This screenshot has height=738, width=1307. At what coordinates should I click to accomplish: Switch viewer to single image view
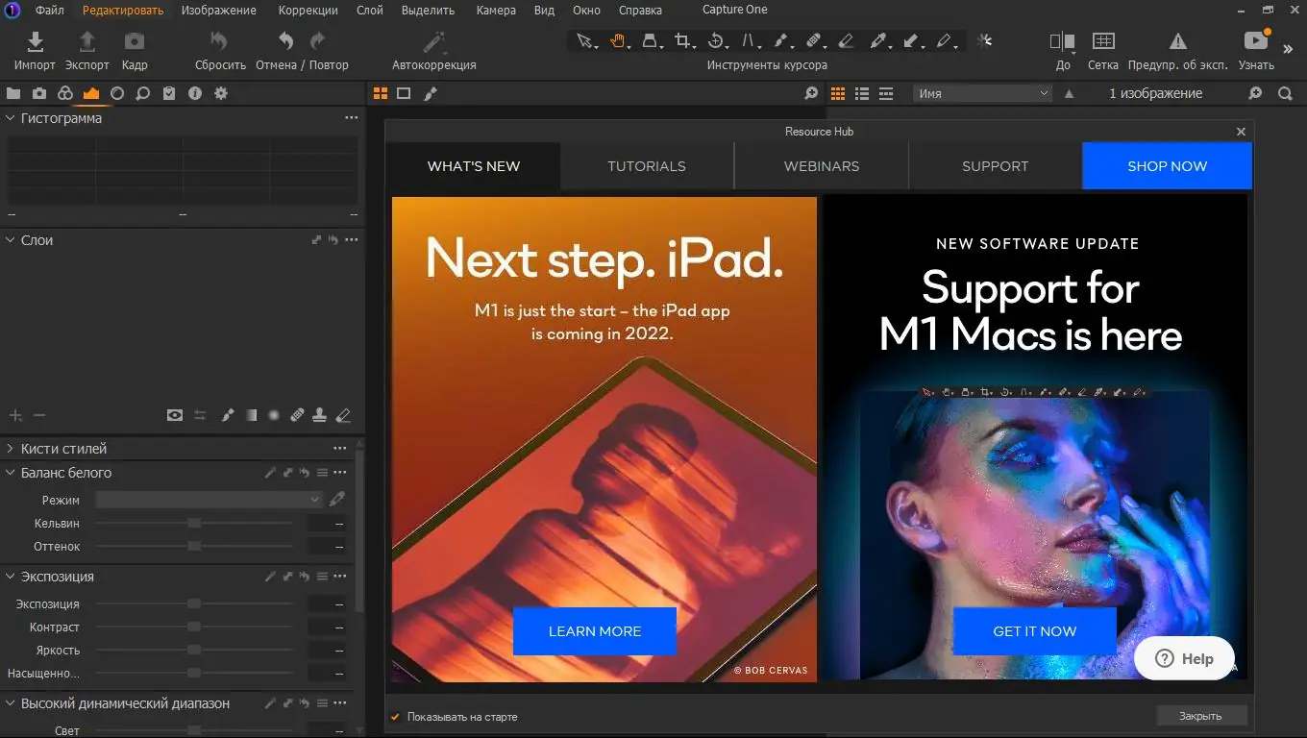[404, 93]
